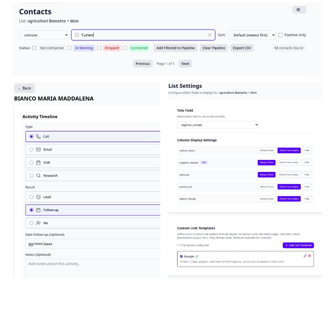
Task: Tick the Not Contacted status checkbox
Action: [x=34, y=48]
